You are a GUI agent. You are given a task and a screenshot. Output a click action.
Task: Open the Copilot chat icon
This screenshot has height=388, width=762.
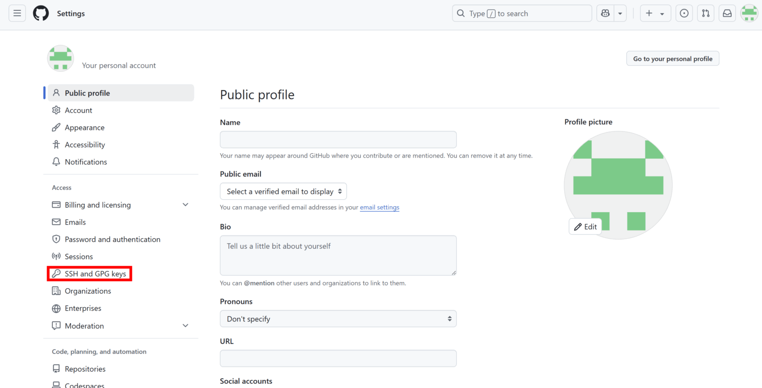click(x=605, y=13)
